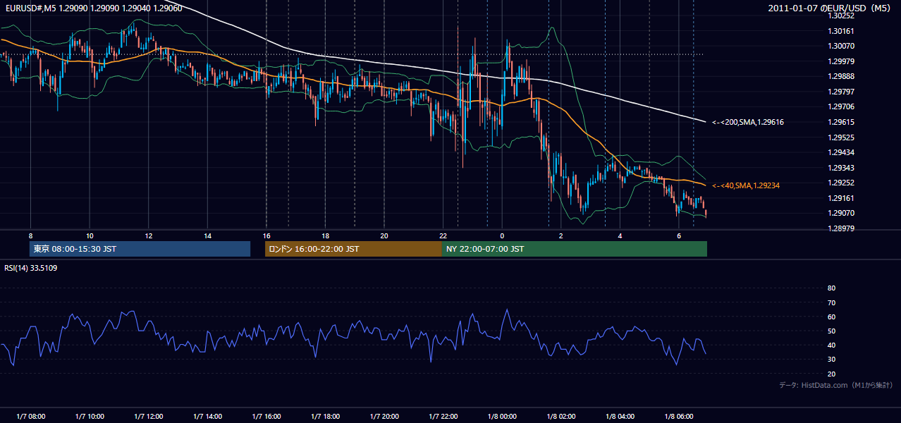Click the 1/7 10:00 time axis label

point(89,417)
